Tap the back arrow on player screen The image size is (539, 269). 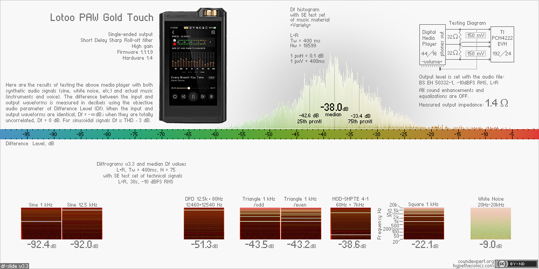coord(173,32)
